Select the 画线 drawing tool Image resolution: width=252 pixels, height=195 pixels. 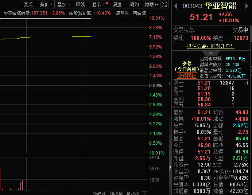click(80, 4)
